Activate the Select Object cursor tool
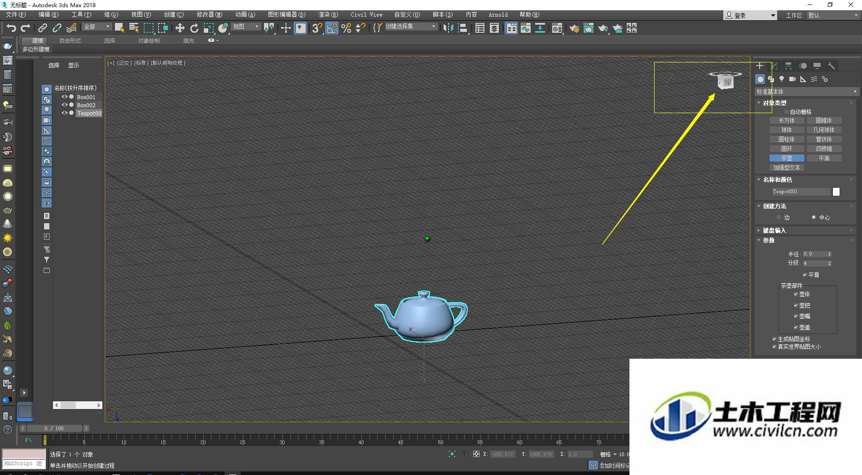This screenshot has height=475, width=862. 119,28
